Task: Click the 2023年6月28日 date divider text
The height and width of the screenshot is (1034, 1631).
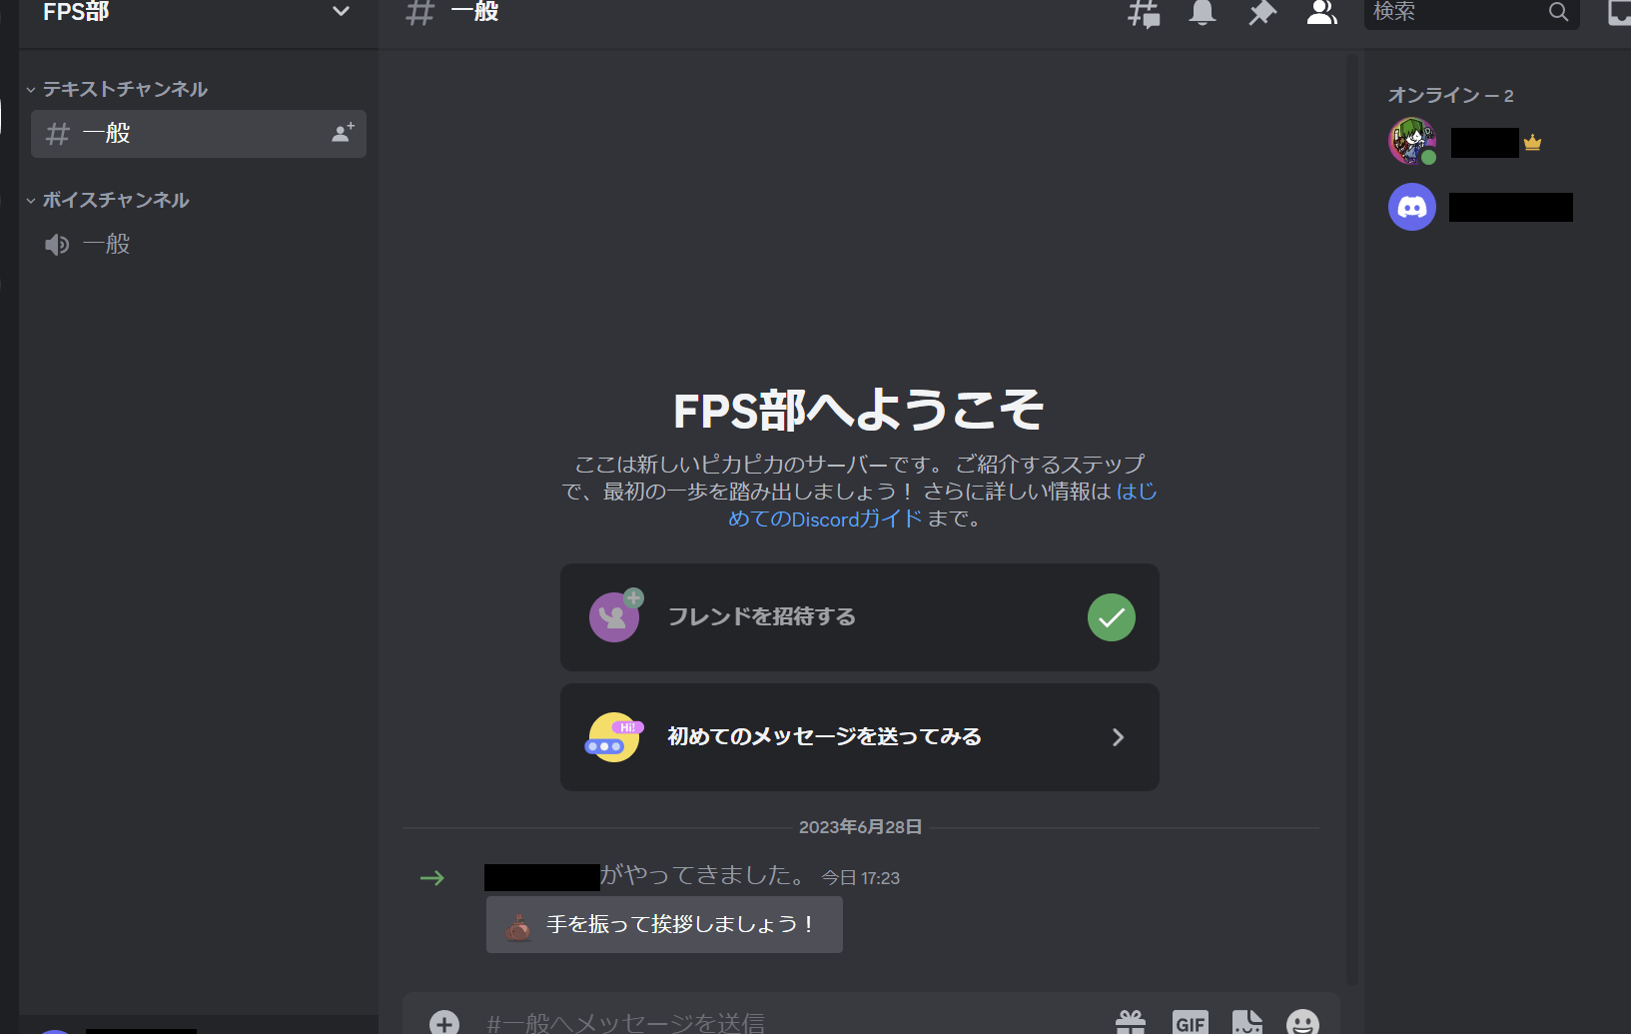Action: 860,827
